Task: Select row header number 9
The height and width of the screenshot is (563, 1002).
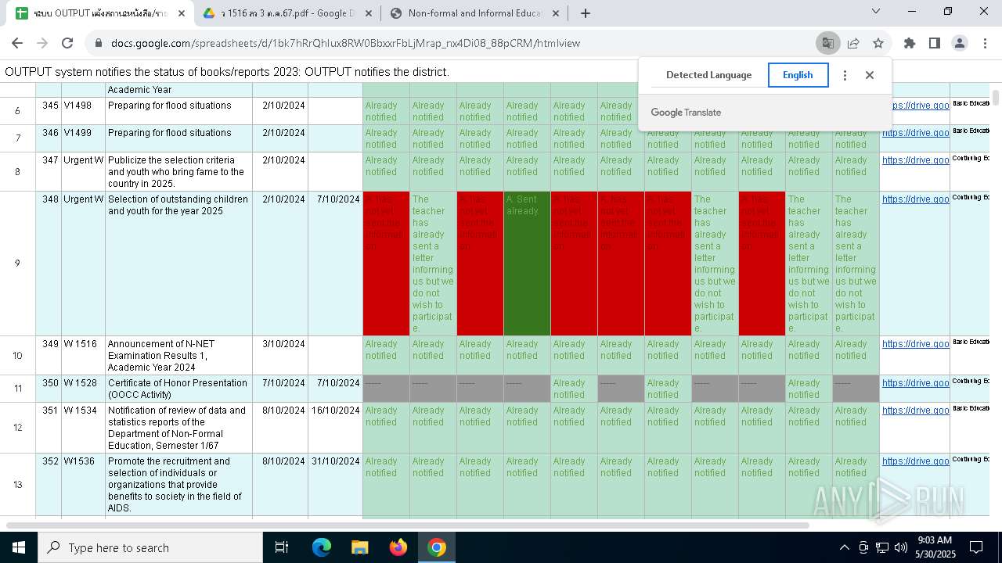Action: 17,264
